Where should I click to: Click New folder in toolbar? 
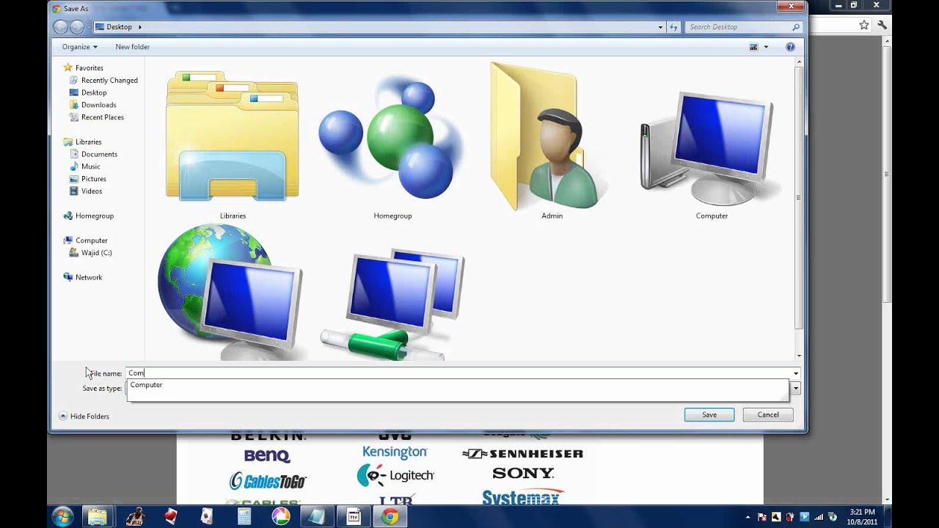132,47
